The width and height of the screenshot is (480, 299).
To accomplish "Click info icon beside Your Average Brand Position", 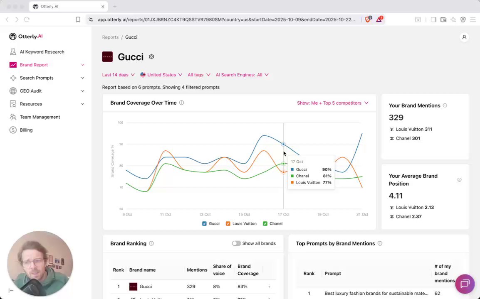I will tap(459, 180).
